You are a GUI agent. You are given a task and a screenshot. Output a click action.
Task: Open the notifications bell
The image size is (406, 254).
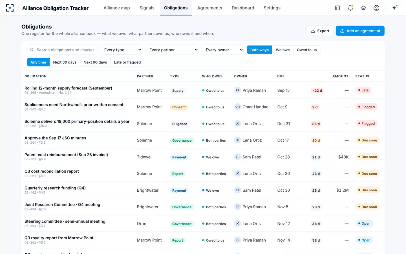(350, 8)
